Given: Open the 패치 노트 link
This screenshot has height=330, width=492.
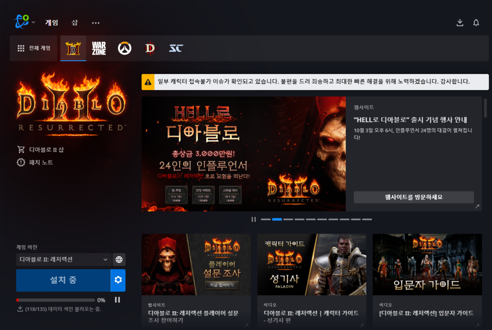Looking at the screenshot, I should click(x=41, y=163).
